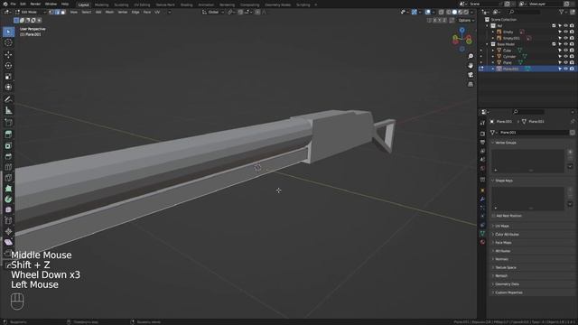Switch to Modeling workspace tab
Viewport: 578px width, 325px height.
point(101,5)
